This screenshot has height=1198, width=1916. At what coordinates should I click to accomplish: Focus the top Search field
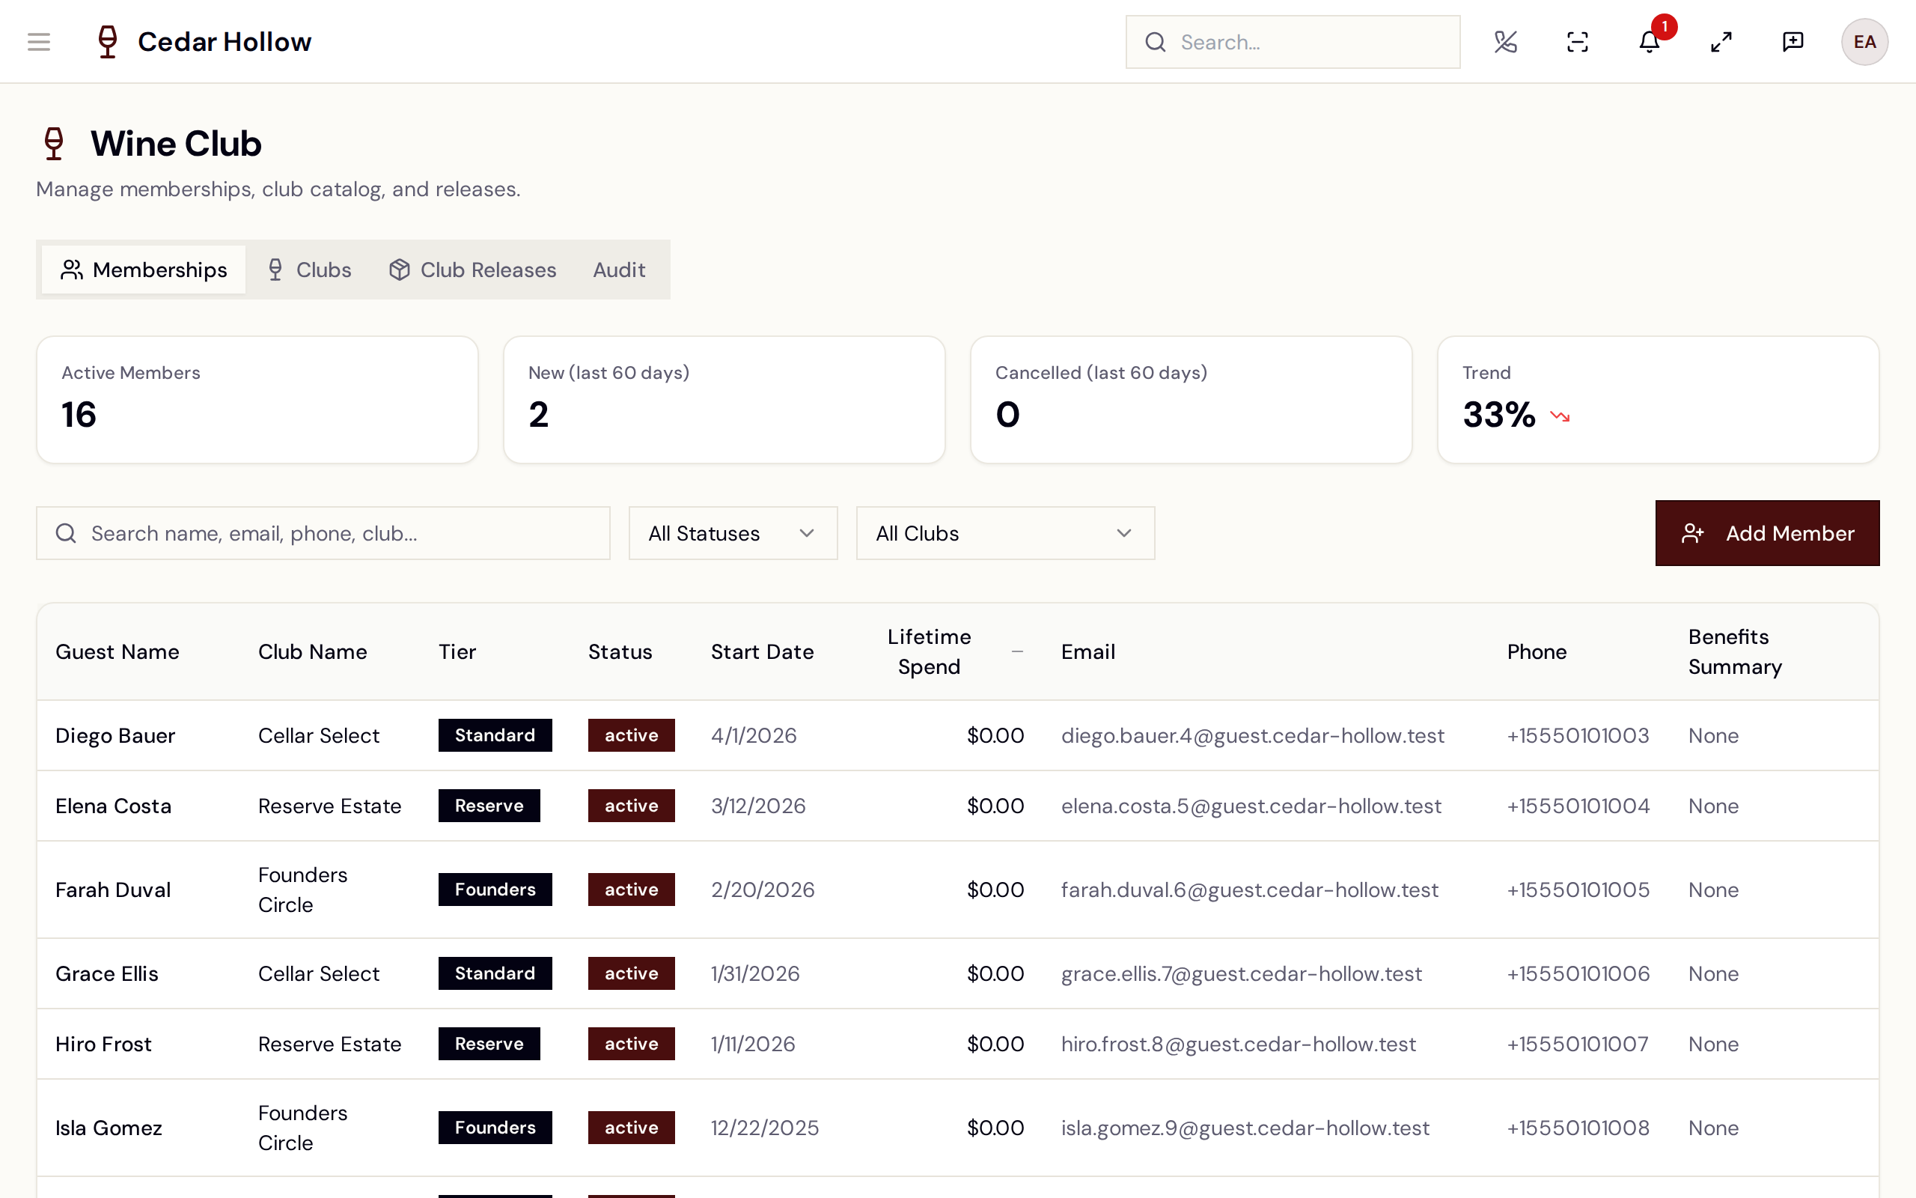pyautogui.click(x=1293, y=42)
